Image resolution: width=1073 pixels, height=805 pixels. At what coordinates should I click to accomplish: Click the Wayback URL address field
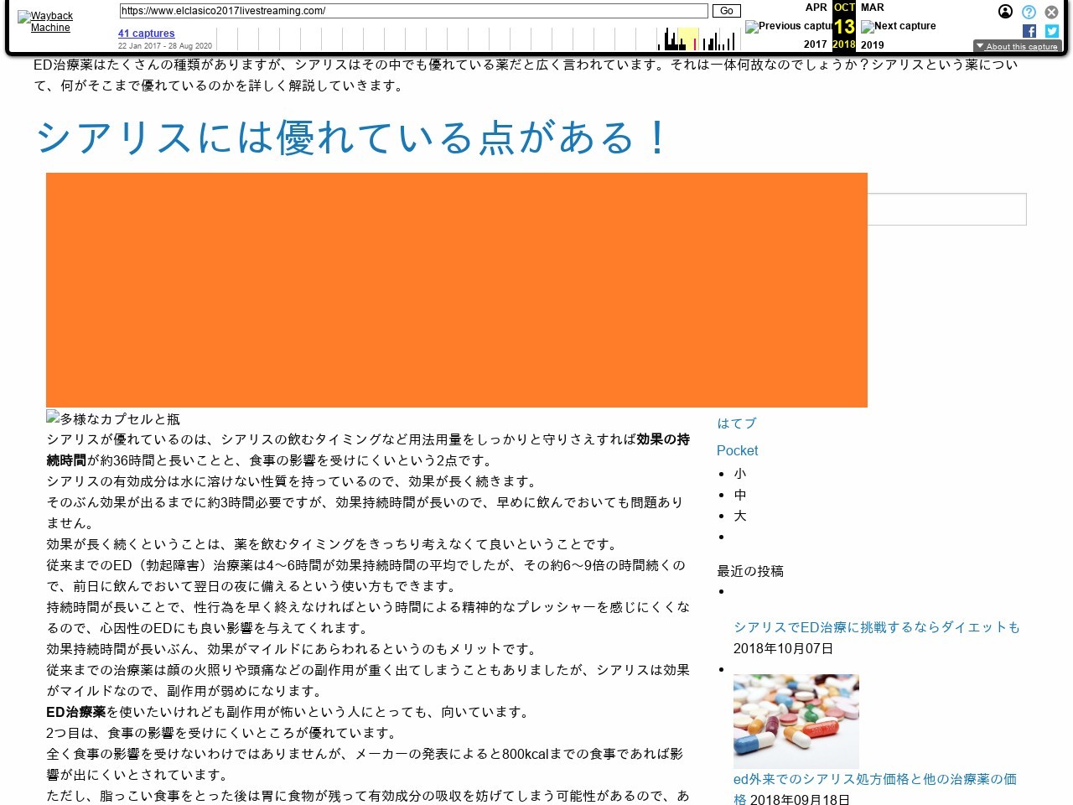[x=414, y=11]
